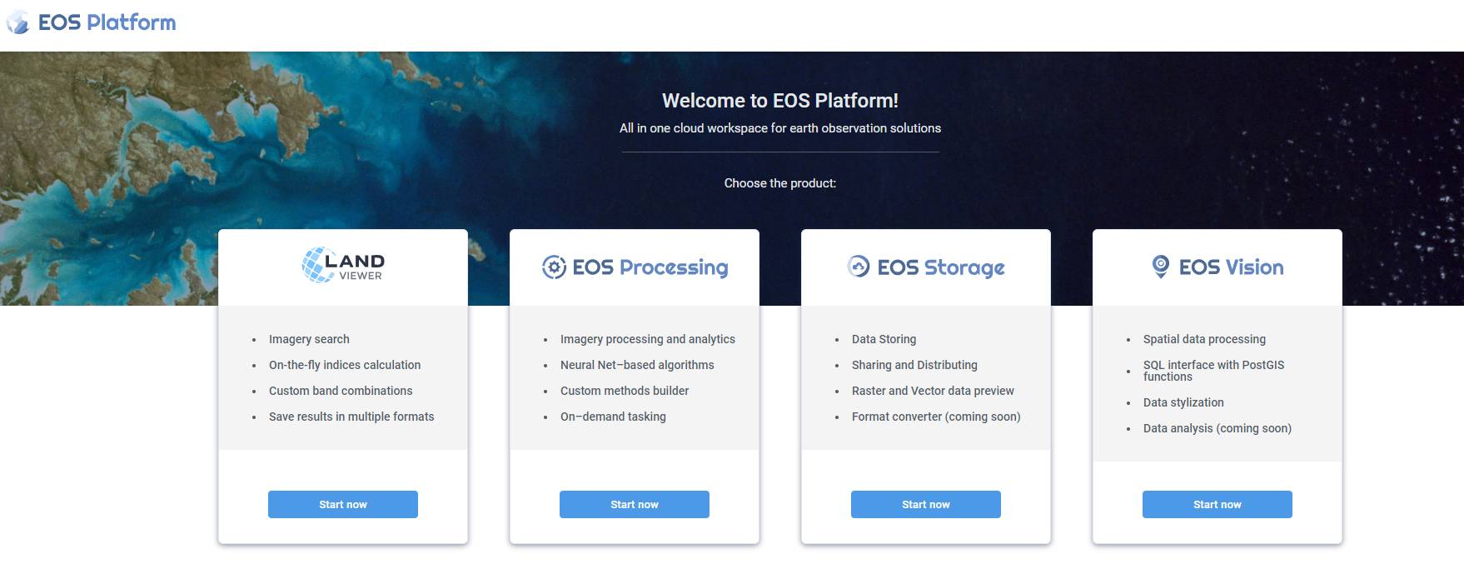Image resolution: width=1464 pixels, height=579 pixels.
Task: Click 'Imagery processing and analytics' item
Action: (x=648, y=339)
